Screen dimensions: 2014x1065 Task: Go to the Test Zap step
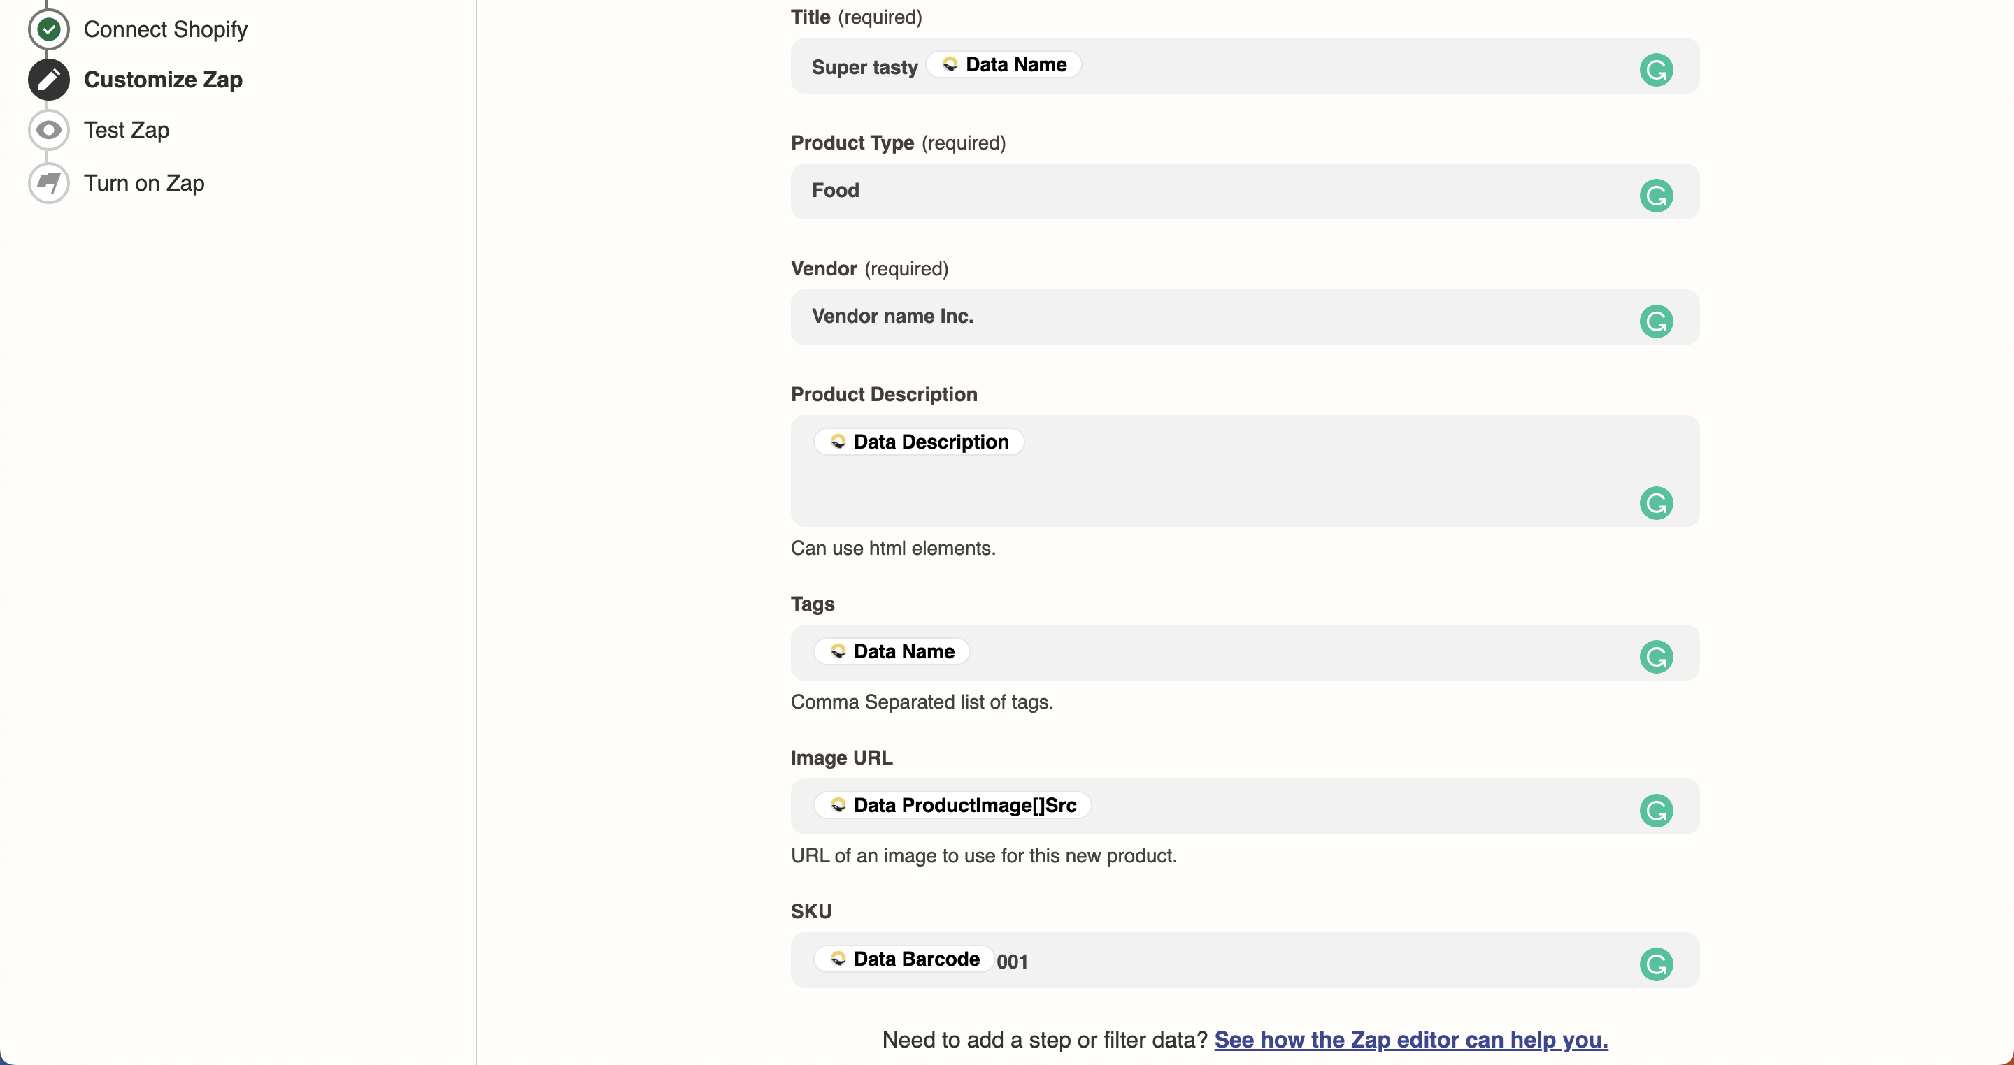coord(127,130)
